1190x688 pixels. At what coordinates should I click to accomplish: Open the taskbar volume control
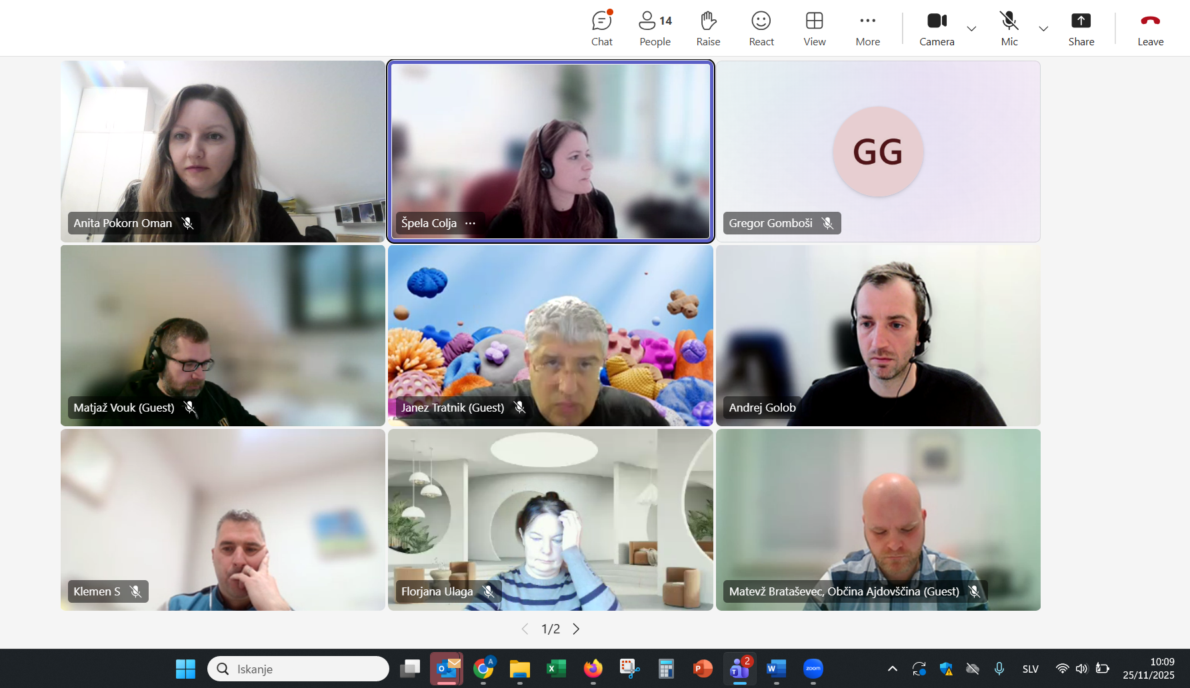pos(1081,669)
